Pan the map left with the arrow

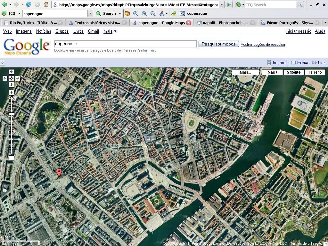point(5,78)
